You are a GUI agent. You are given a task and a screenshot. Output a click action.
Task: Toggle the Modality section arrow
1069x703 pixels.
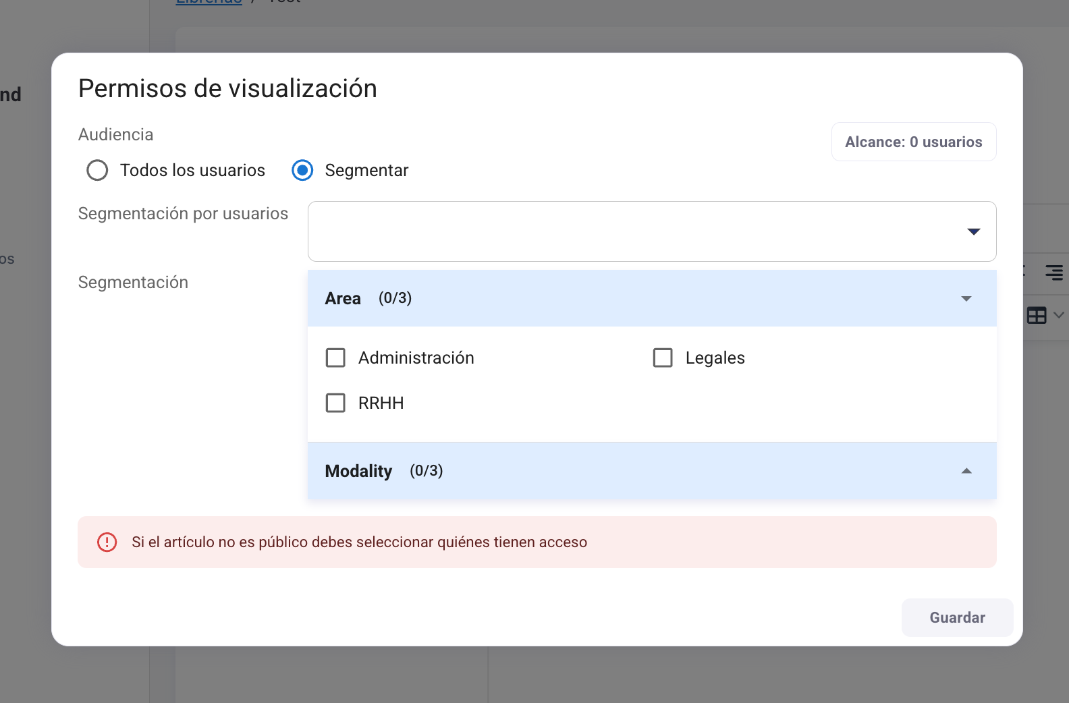tap(966, 471)
